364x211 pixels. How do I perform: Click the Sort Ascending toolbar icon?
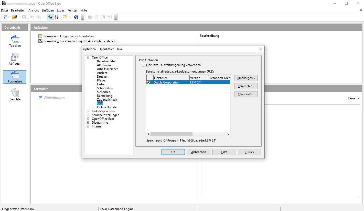50,17
